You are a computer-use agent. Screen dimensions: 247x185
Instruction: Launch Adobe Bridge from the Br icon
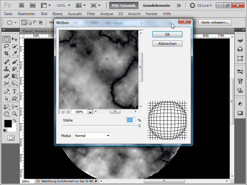22,6
